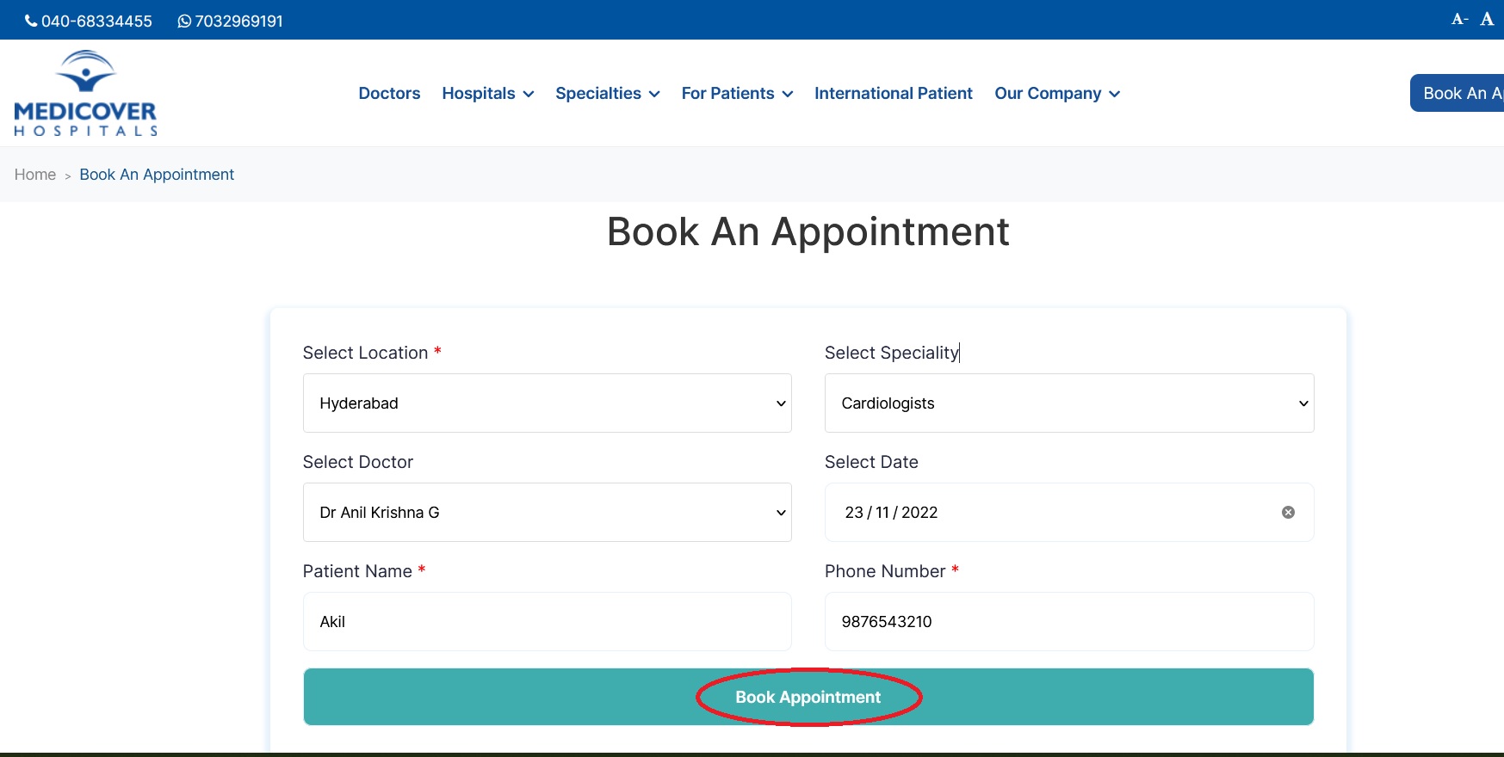Click the Book An Appointment breadcrumb link
The width and height of the screenshot is (1504, 757).
(157, 175)
